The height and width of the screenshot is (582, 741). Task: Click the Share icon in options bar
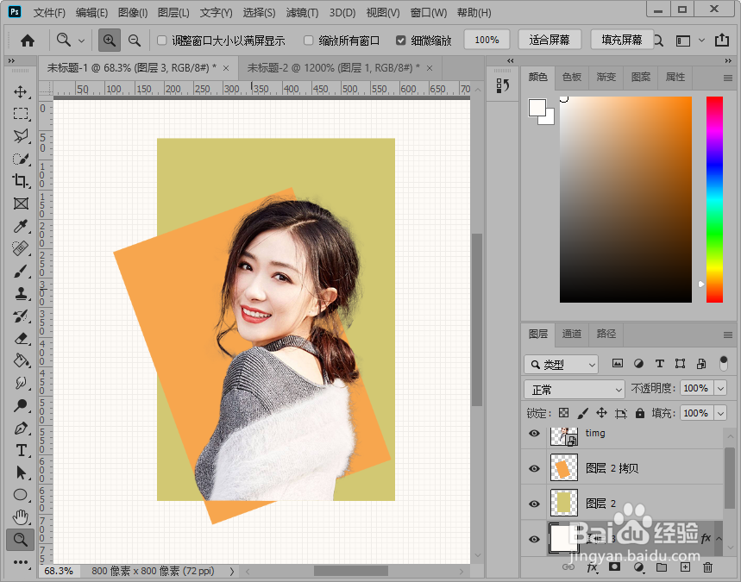[x=721, y=41]
